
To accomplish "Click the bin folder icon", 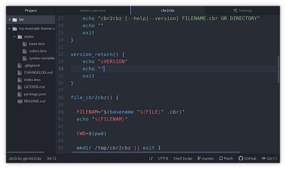I will (15, 20).
